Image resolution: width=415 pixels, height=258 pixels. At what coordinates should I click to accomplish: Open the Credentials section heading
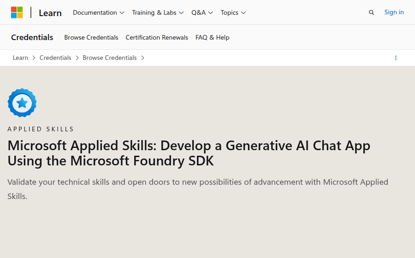coord(32,37)
